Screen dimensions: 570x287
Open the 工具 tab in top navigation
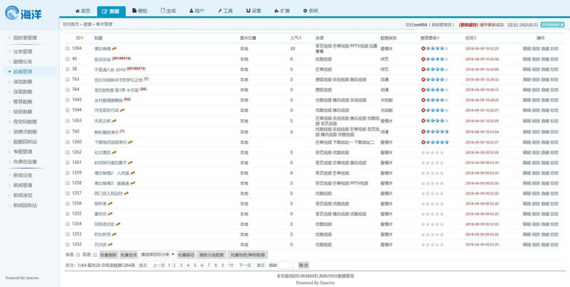pyautogui.click(x=224, y=11)
